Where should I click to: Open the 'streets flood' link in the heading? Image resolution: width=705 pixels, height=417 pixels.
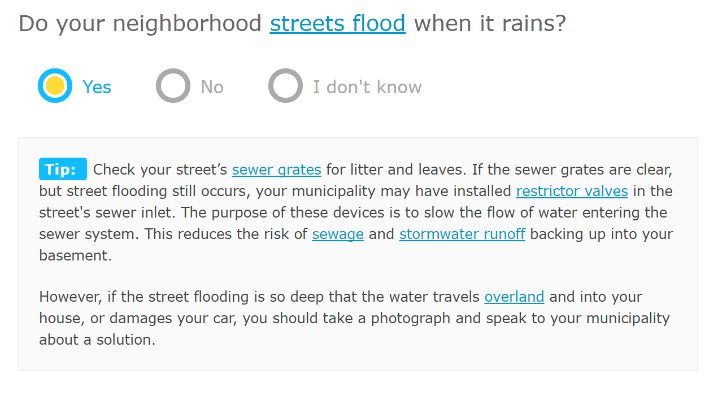[x=338, y=24]
